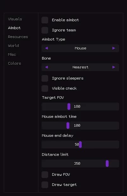Check the Ignore team option
The height and width of the screenshot is (196, 127).
pos(45,30)
